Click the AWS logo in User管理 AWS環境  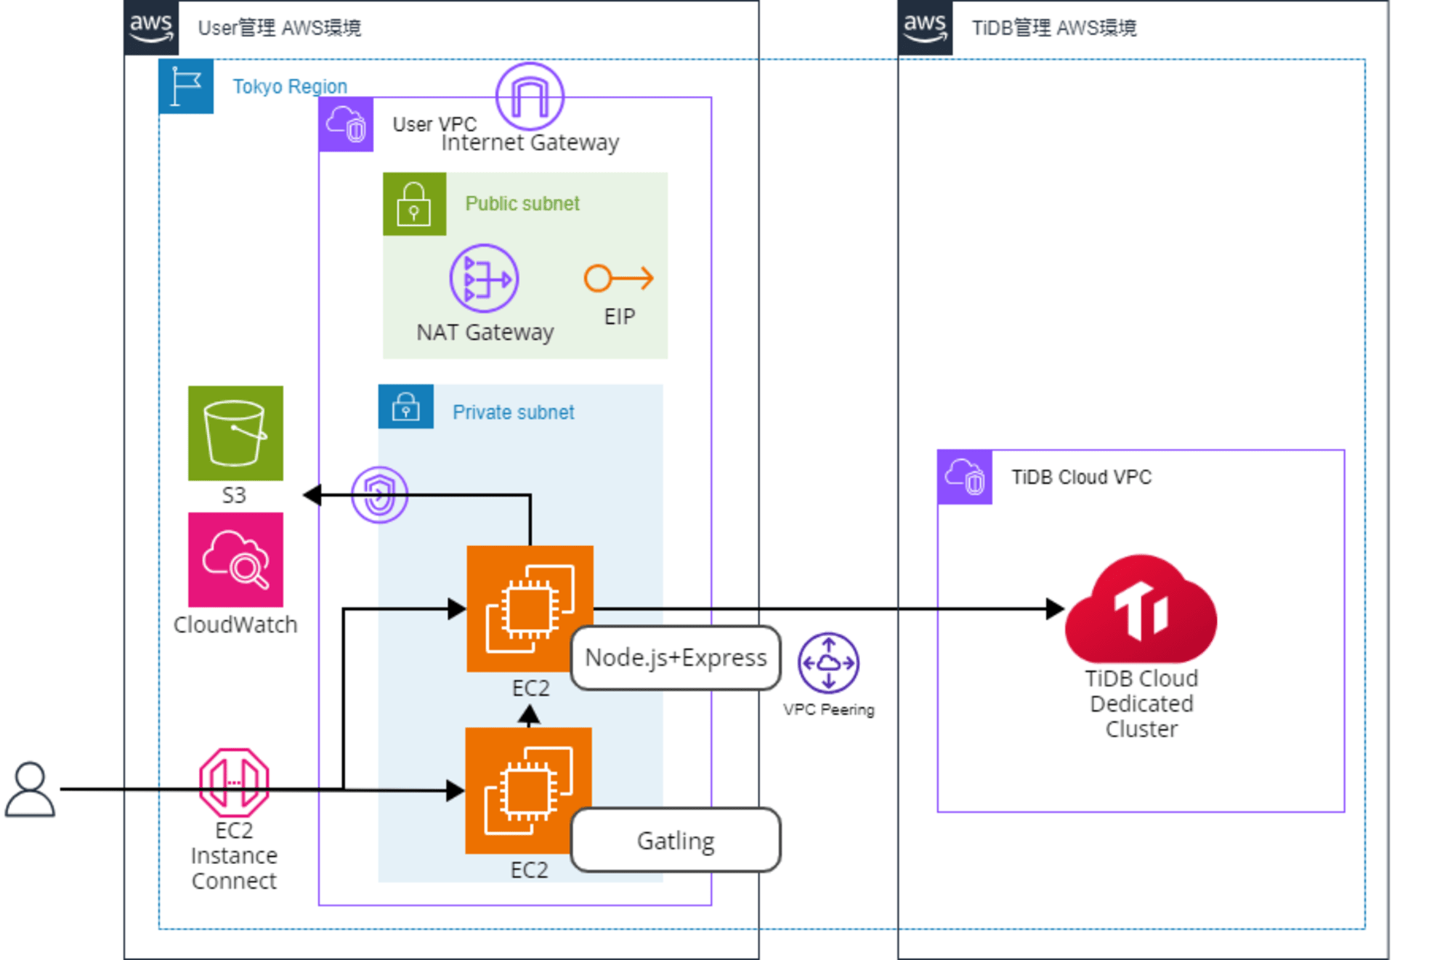[151, 28]
